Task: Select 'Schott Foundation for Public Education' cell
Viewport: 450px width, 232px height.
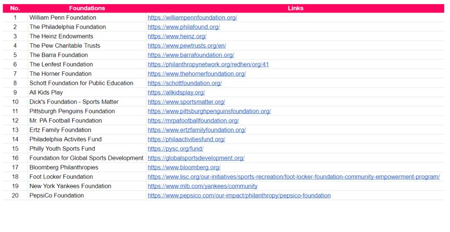Action: tap(87, 83)
